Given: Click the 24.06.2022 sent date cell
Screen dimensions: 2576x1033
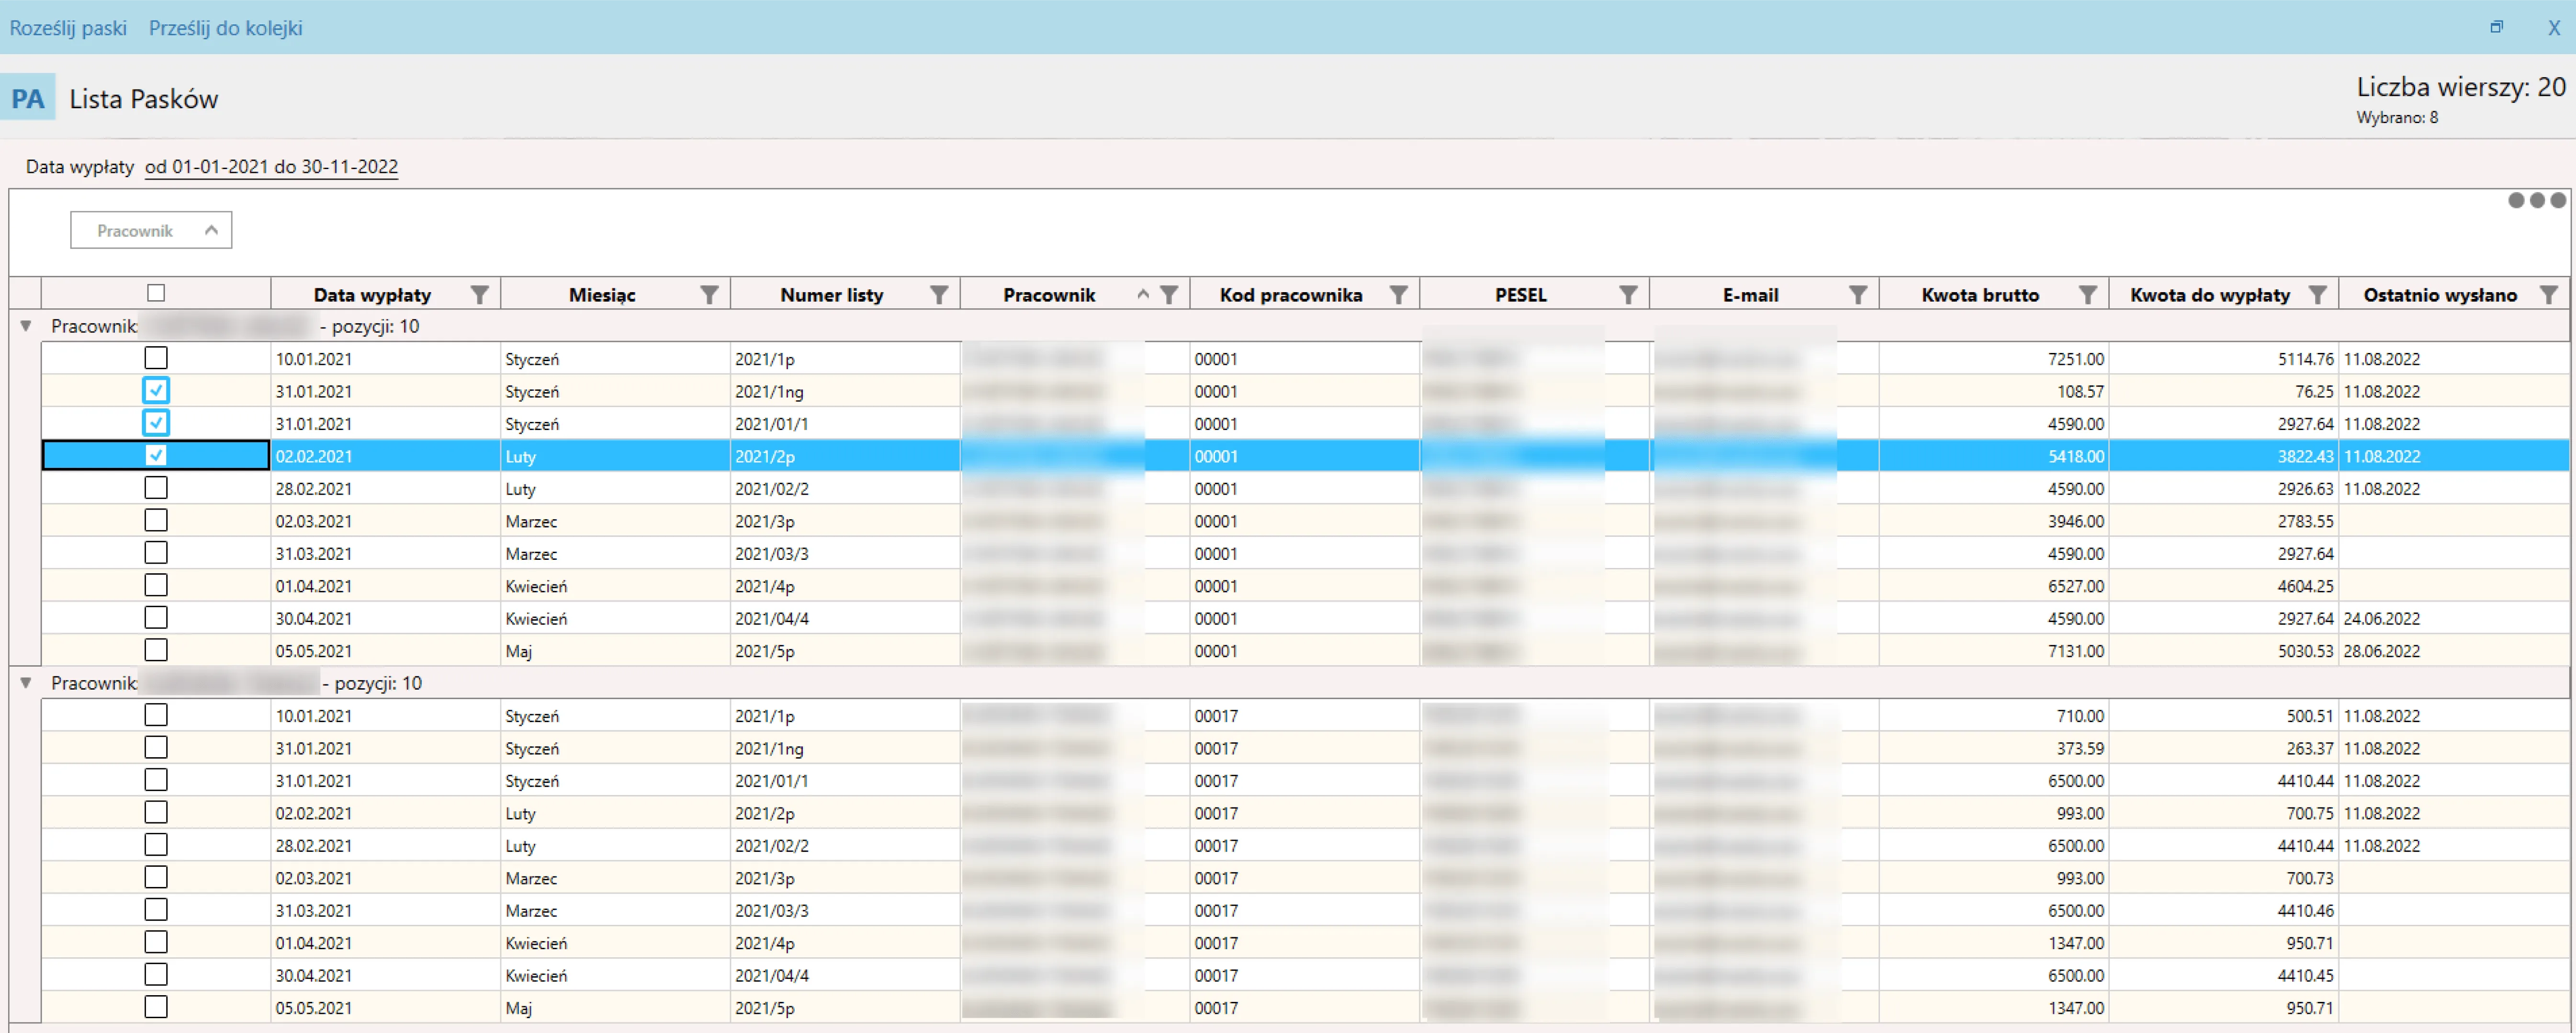Looking at the screenshot, I should (2454, 618).
